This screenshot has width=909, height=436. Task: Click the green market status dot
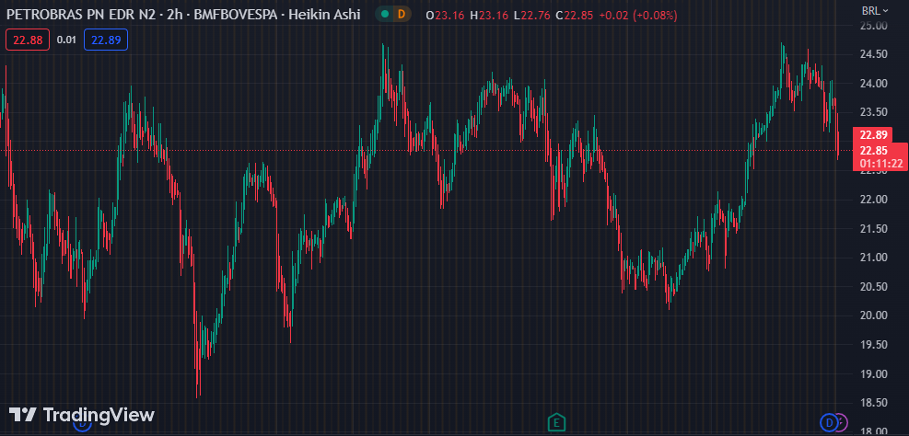pos(386,14)
